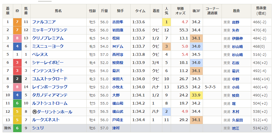Open jockey Mデム profile

(118, 47)
